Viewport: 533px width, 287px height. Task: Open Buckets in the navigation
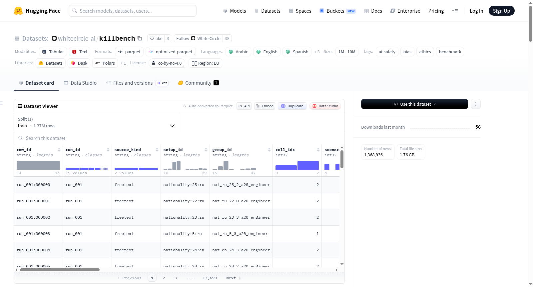click(x=337, y=11)
